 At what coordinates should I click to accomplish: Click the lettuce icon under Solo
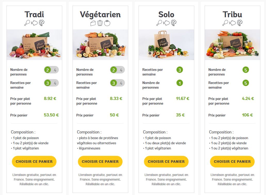[174, 23]
